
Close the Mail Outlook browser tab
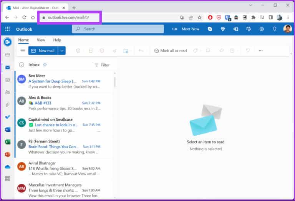point(64,8)
